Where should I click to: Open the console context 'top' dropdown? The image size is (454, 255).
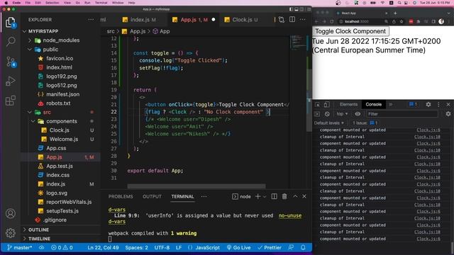click(x=342, y=114)
